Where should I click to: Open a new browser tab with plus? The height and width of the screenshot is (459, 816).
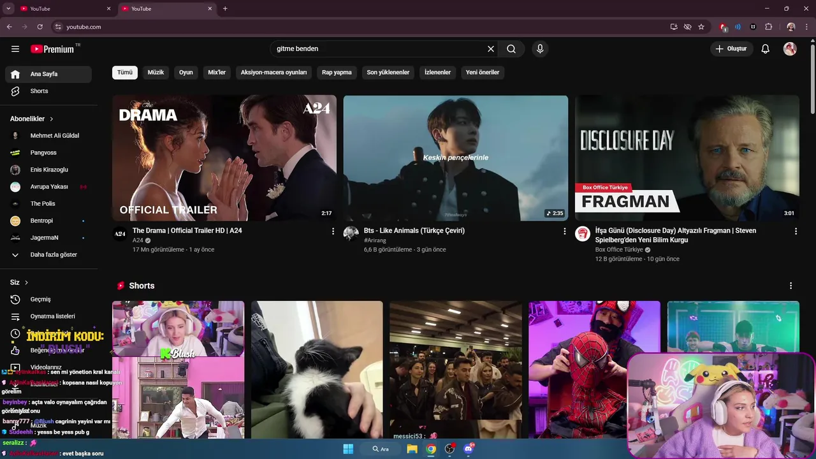225,8
